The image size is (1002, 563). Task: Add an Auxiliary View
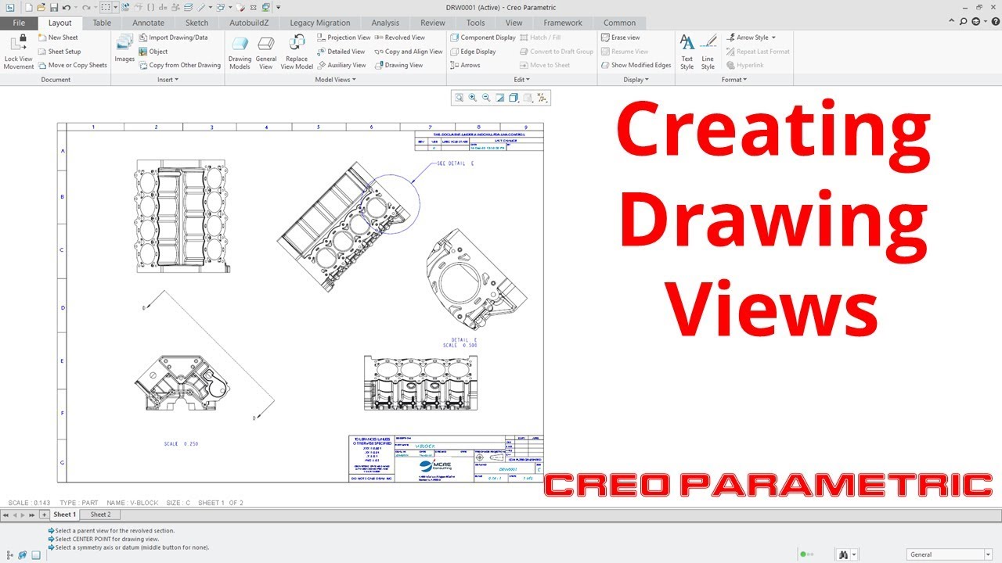[x=341, y=66]
